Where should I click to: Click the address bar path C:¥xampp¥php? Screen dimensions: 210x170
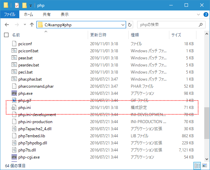point(58,25)
